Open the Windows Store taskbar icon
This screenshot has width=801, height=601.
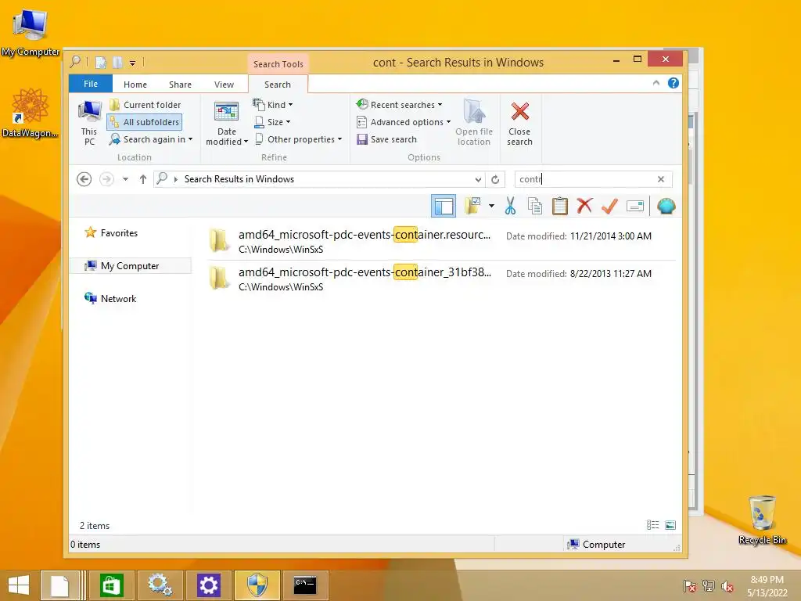[111, 585]
